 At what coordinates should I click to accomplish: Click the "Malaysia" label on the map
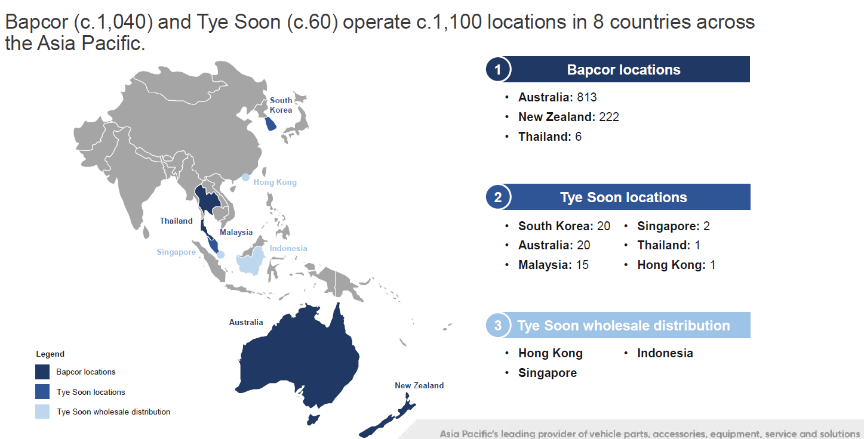point(236,232)
